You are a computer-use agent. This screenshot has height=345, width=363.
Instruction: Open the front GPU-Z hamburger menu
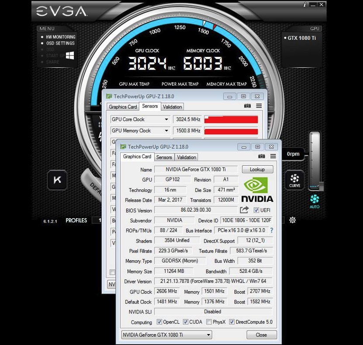point(273,157)
